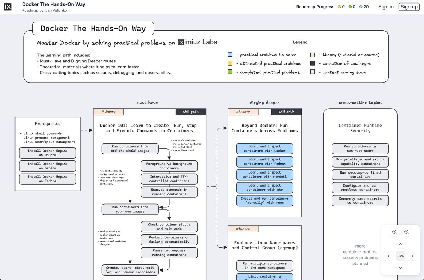The height and width of the screenshot is (280, 424).
Task: Select Start and inspect containers with Podman
Action: click(x=265, y=162)
